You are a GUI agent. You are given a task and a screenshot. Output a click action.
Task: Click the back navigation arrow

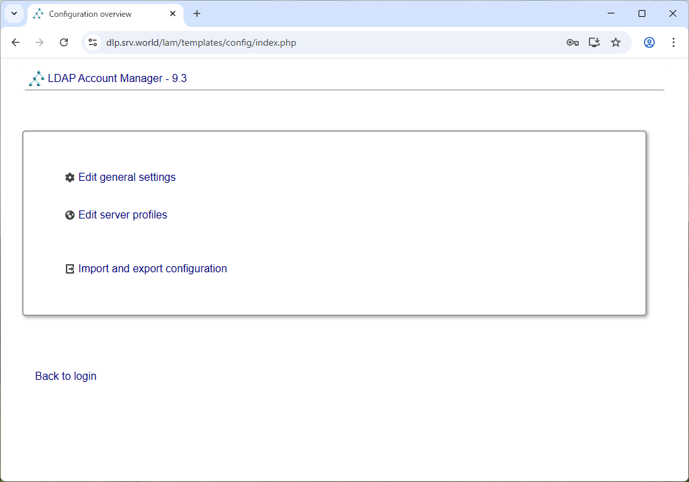click(x=15, y=42)
